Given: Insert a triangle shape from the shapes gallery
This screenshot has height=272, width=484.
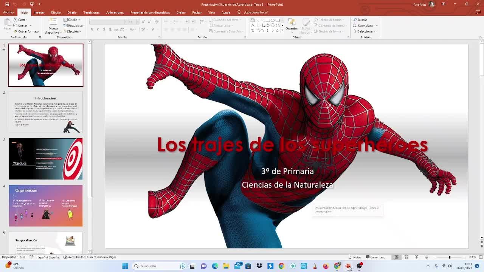Looking at the screenshot, I should coord(253,25).
